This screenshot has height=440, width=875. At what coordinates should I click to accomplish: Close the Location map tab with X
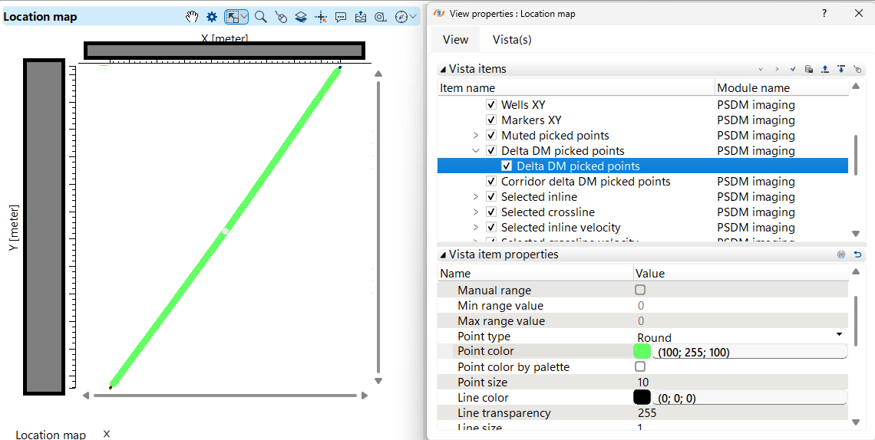[107, 434]
